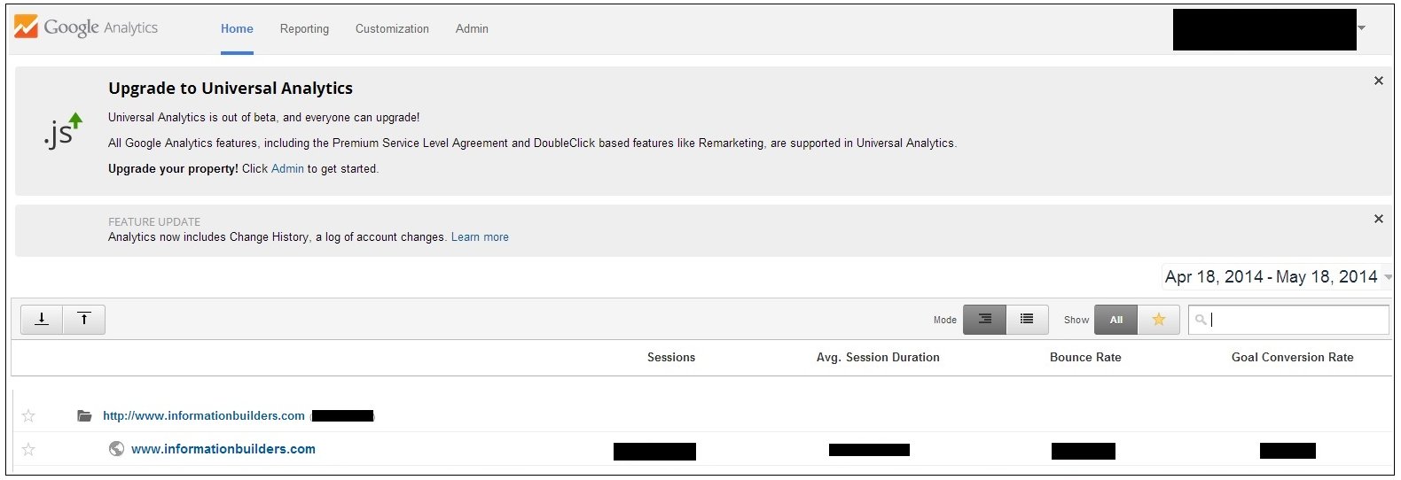Open the Home tab

(237, 28)
